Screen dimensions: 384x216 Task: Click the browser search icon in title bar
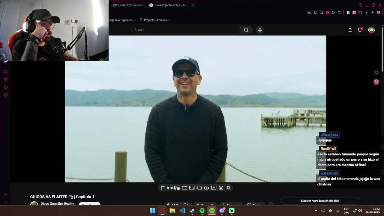pyautogui.click(x=360, y=5)
